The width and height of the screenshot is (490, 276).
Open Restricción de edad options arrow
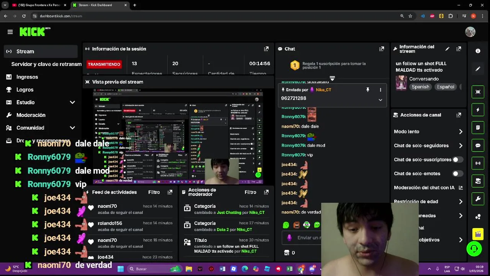pyautogui.click(x=461, y=202)
